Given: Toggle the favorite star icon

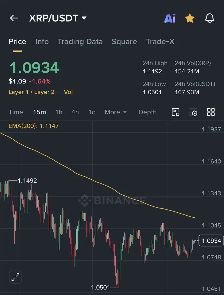Looking at the screenshot, I should [x=190, y=18].
